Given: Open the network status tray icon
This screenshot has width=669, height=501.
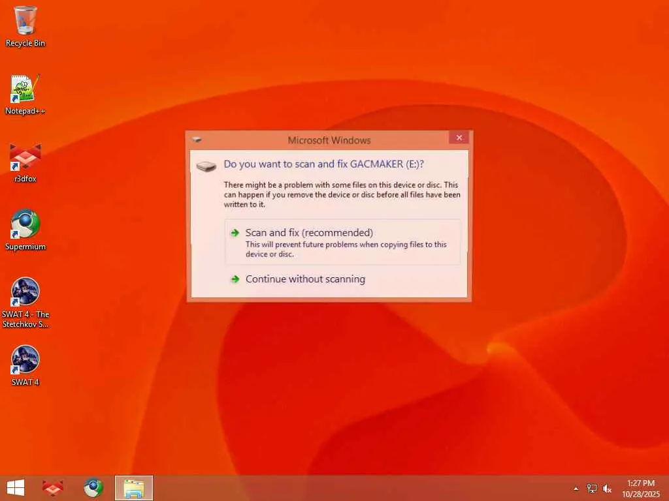Looking at the screenshot, I should click(592, 489).
